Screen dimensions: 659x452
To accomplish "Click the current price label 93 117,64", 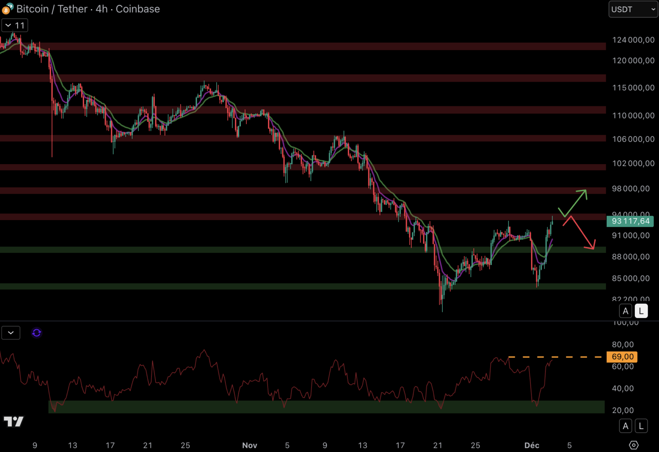I will tap(630, 221).
